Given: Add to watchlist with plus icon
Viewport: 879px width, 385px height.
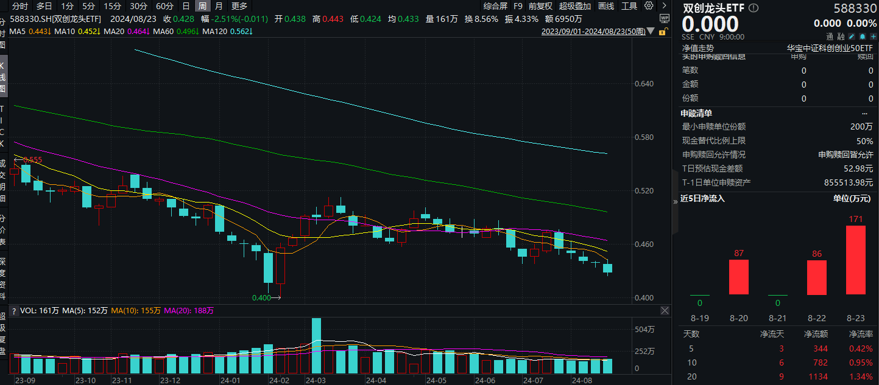Looking at the screenshot, I should point(873,36).
